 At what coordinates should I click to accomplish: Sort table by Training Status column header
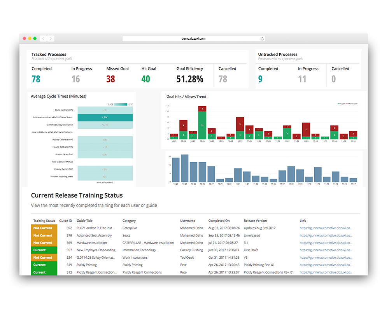(x=44, y=221)
